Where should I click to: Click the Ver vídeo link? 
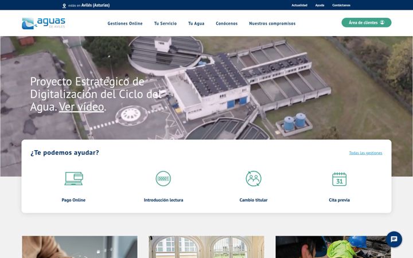(x=81, y=107)
